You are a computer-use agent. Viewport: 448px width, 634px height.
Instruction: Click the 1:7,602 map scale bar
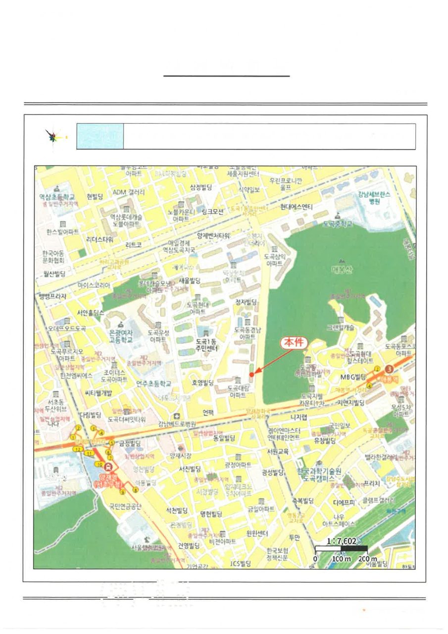(342, 548)
